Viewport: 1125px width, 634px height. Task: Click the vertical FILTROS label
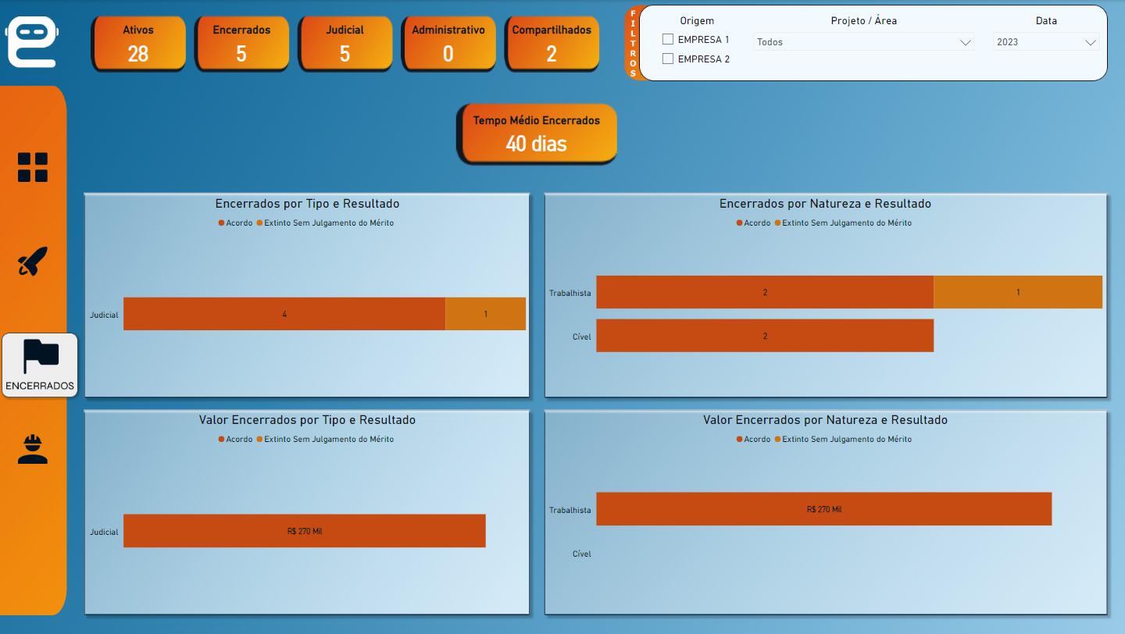[633, 43]
